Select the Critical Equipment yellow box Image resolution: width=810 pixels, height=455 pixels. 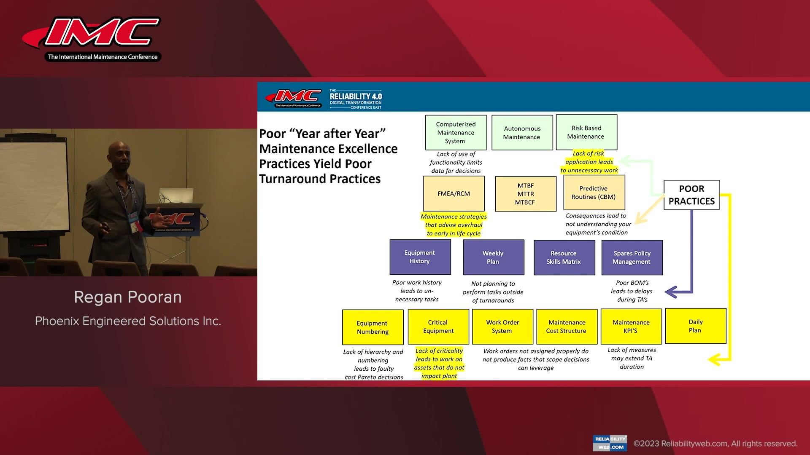coord(438,327)
